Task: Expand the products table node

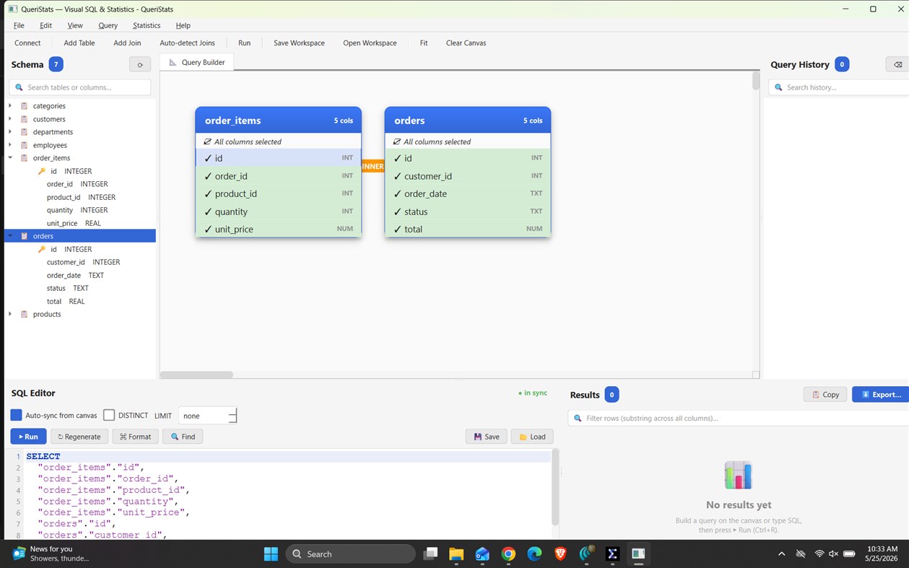Action: (x=10, y=314)
